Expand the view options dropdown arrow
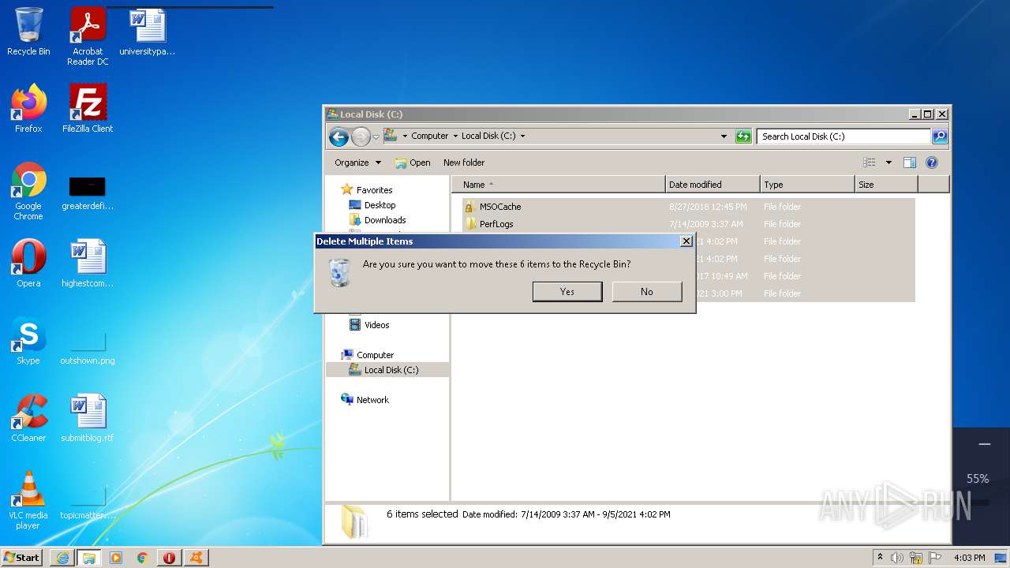Viewport: 1010px width, 568px height. click(888, 163)
